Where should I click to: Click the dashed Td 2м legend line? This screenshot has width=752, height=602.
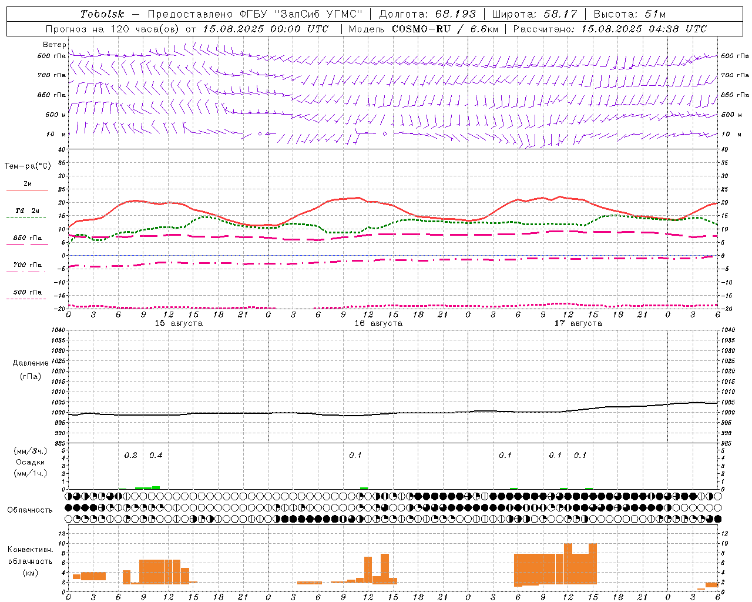[26, 218]
